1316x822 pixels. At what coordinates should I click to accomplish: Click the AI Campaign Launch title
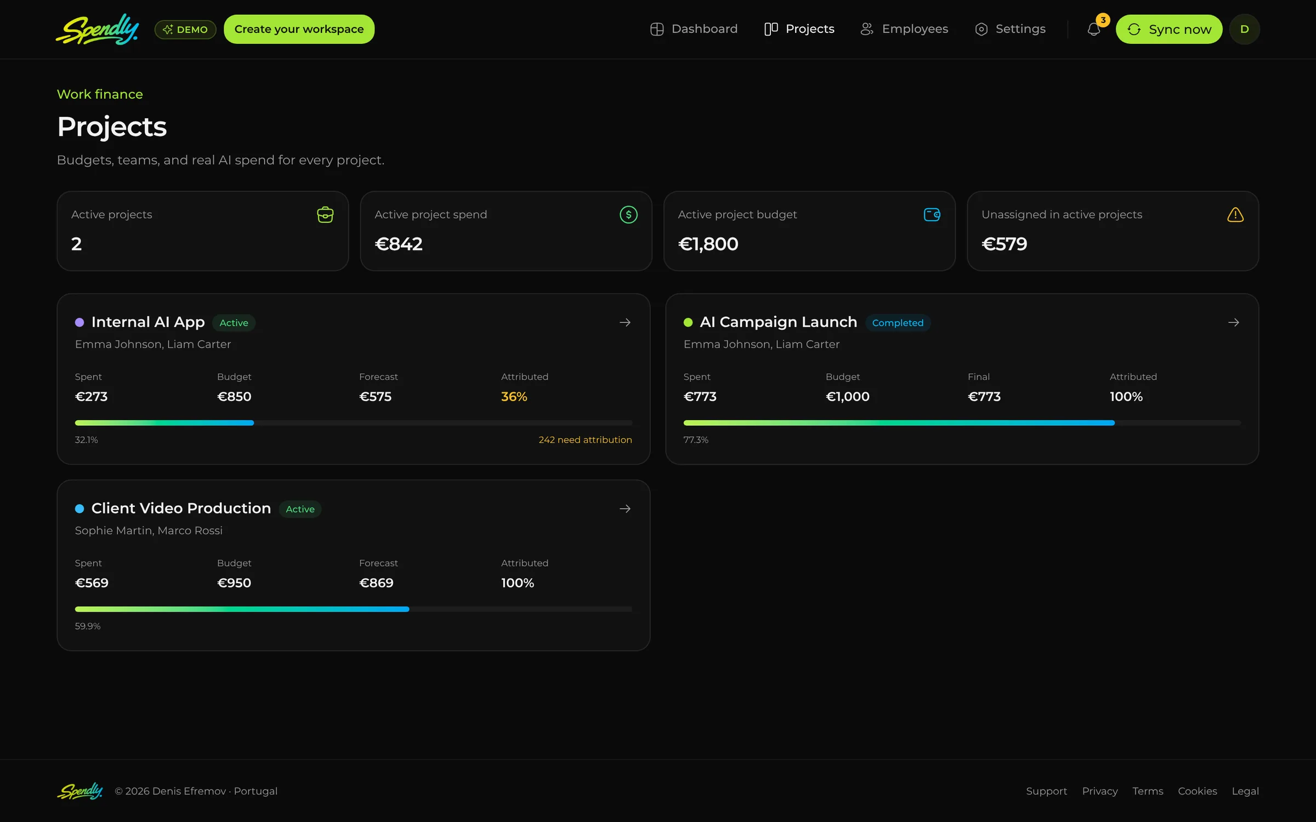[x=778, y=322]
